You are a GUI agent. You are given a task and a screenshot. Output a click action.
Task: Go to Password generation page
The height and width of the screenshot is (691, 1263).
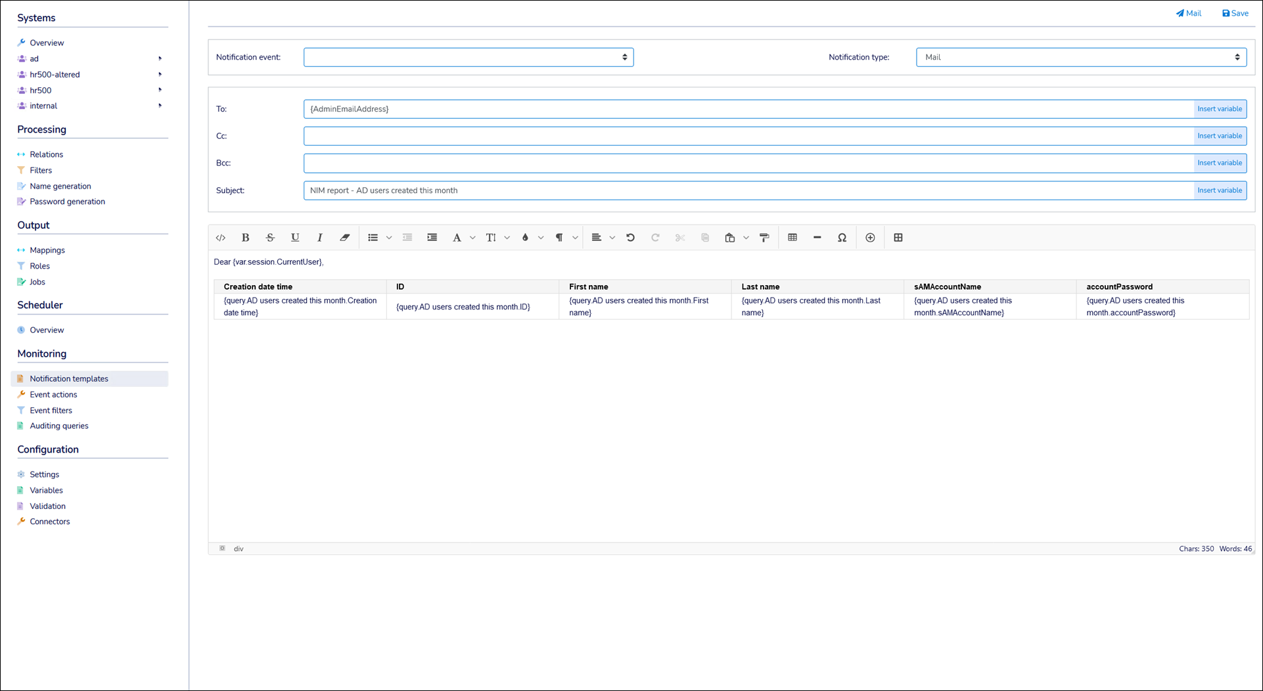pyautogui.click(x=67, y=202)
